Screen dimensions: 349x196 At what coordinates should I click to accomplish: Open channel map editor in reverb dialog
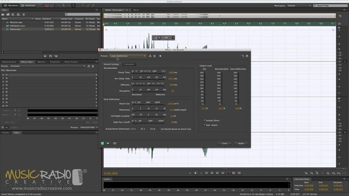point(243,56)
